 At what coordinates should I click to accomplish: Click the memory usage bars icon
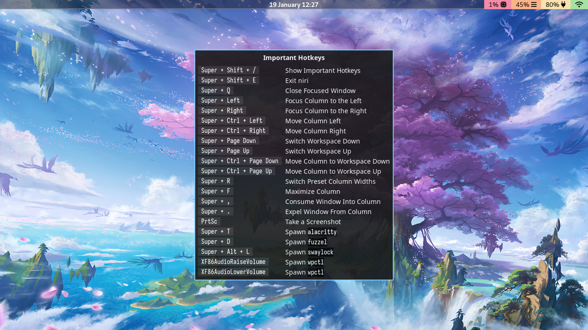(x=534, y=5)
